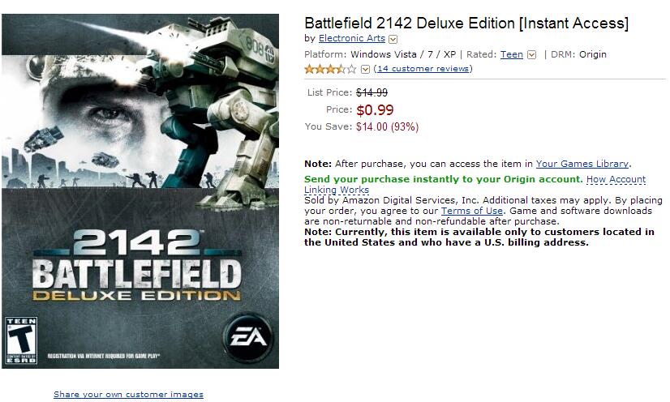
Task: View the 14 customer reviews
Action: click(x=423, y=69)
